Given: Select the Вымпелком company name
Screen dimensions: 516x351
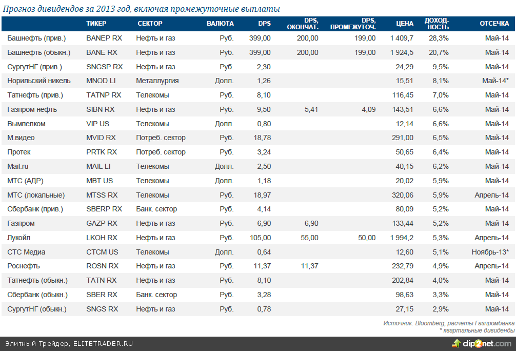Looking at the screenshot, I should point(26,124).
